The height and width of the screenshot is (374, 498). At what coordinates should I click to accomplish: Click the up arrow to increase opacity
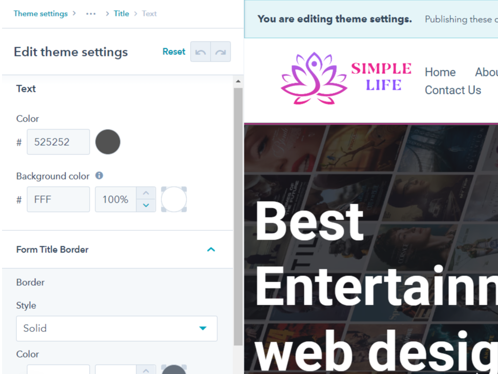tap(146, 193)
